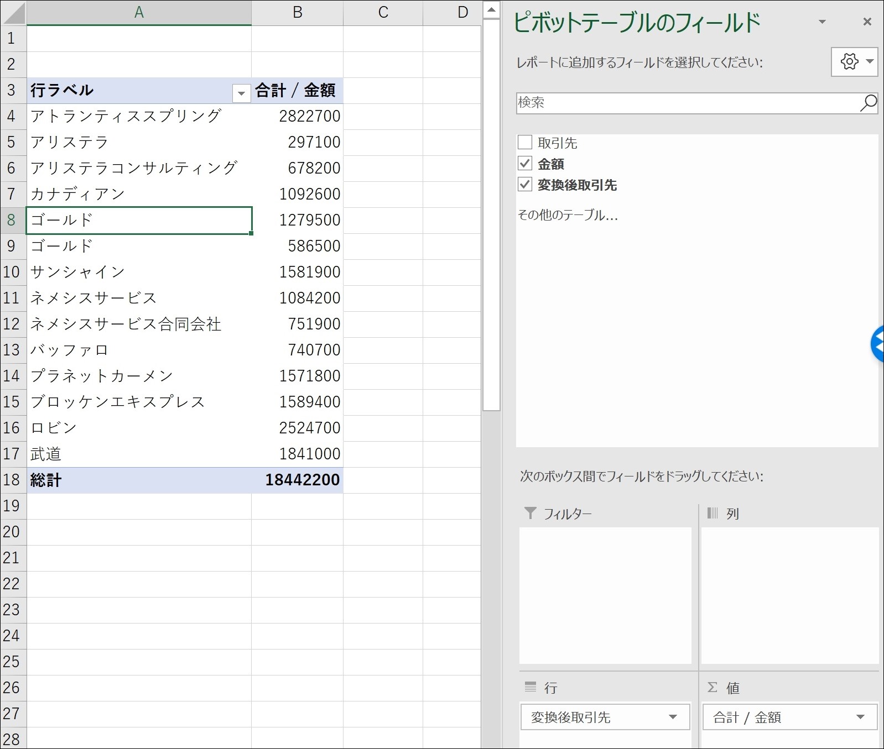884x749 pixels.
Task: Select the cell 武道
Action: [139, 454]
